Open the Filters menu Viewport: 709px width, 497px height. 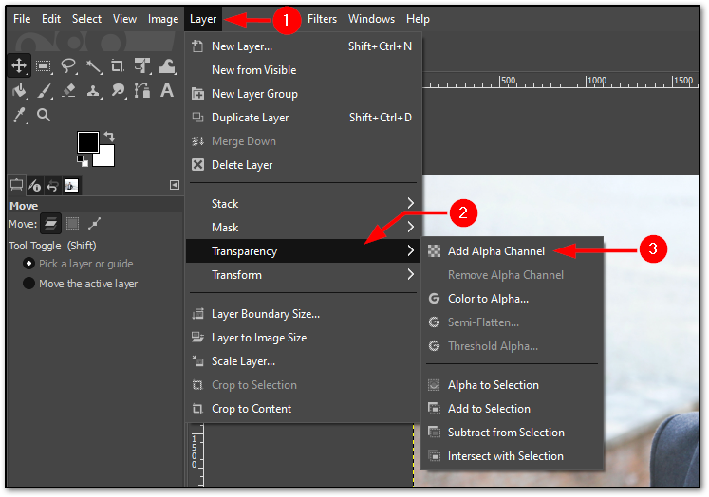pyautogui.click(x=322, y=19)
